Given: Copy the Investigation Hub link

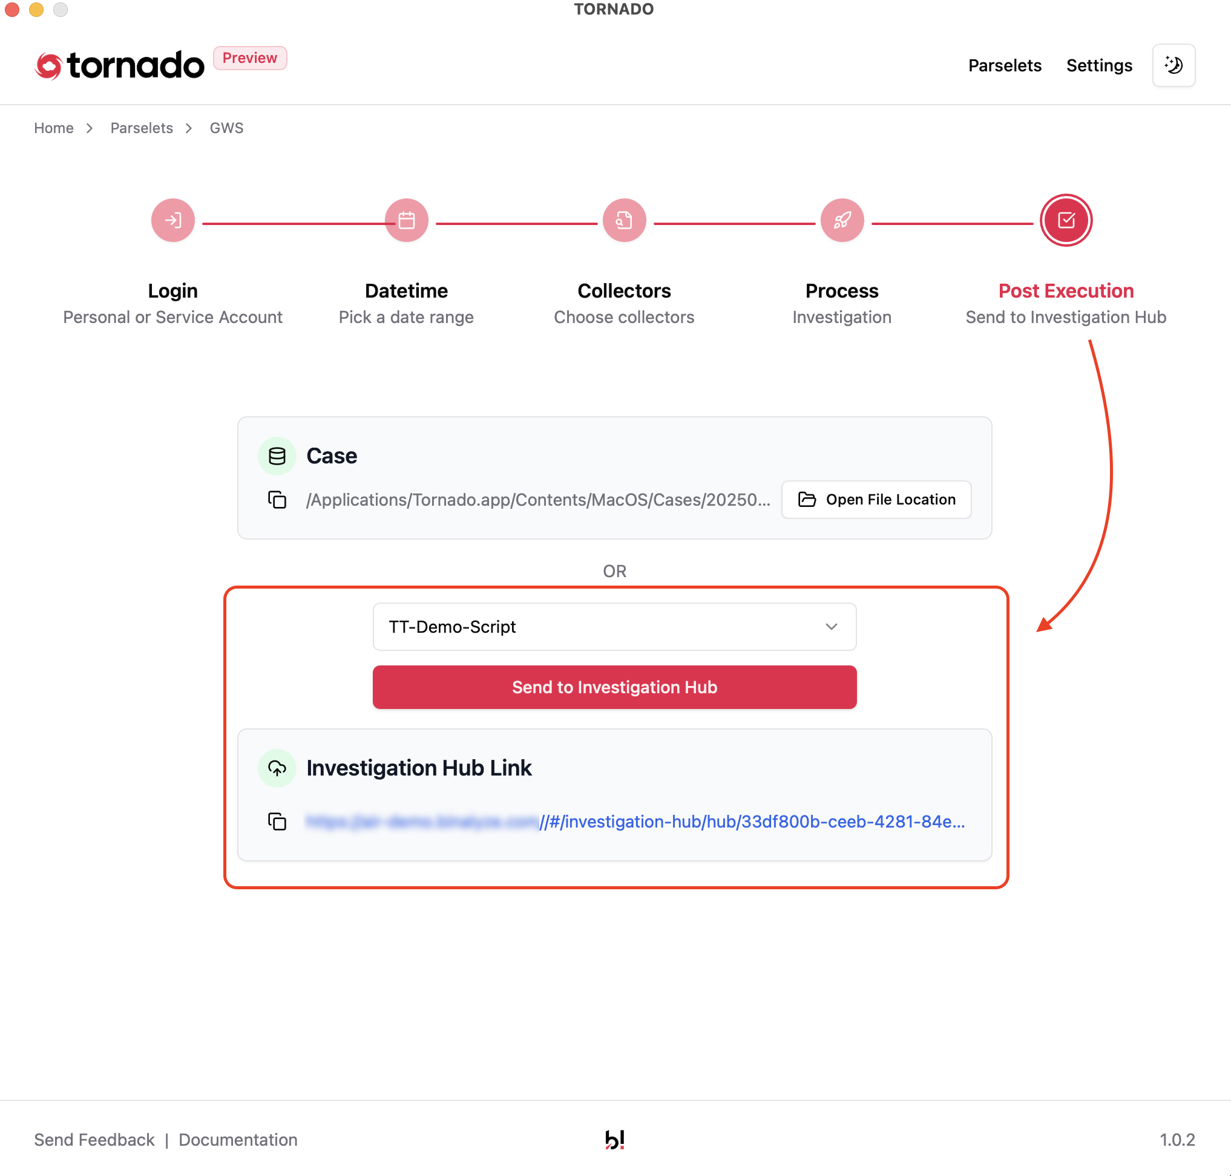Looking at the screenshot, I should click(277, 821).
